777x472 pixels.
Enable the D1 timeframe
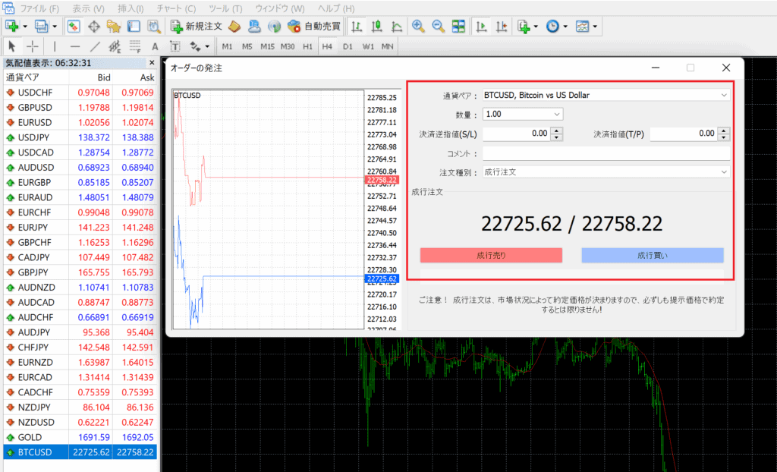[x=348, y=46]
